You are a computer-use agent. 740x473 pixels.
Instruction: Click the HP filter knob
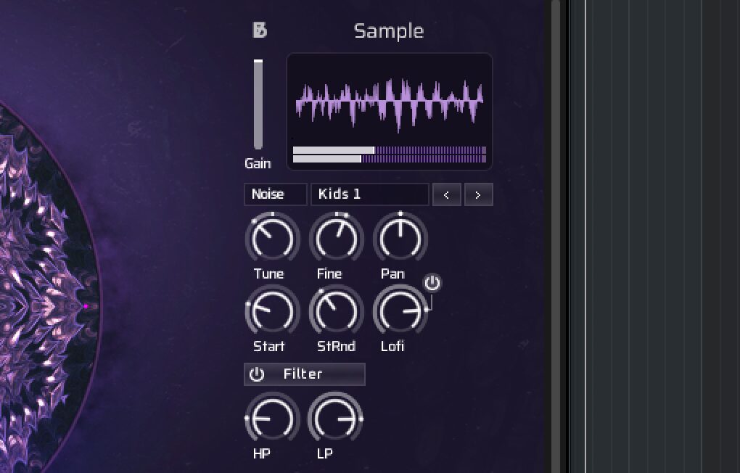click(272, 419)
